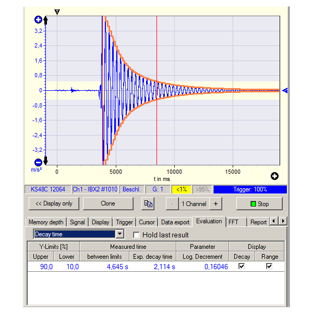Click the trigger position marker above chart

pos(57,11)
